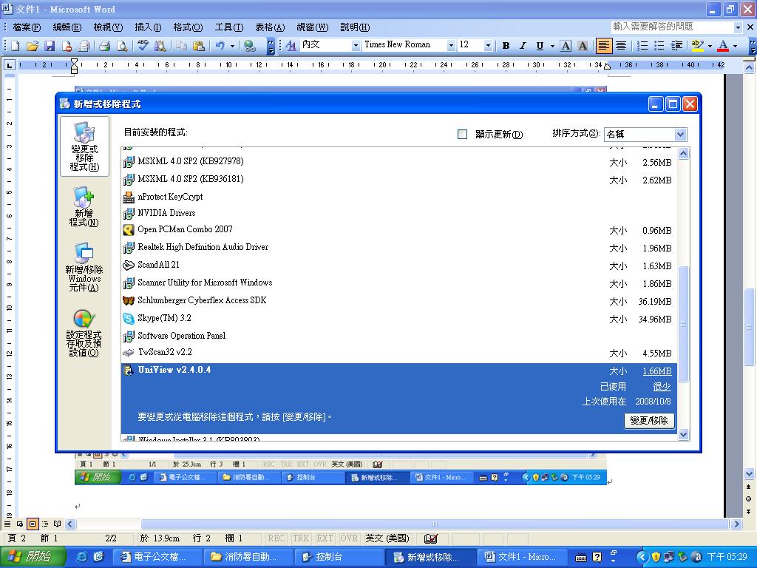Image resolution: width=757 pixels, height=568 pixels.
Task: Click the Print icon in Word toolbar
Action: point(103,46)
